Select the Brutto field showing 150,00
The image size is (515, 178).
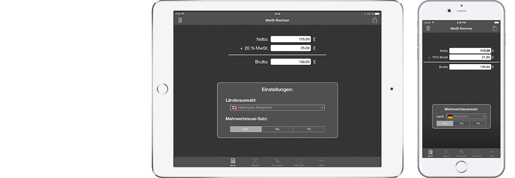(x=291, y=62)
